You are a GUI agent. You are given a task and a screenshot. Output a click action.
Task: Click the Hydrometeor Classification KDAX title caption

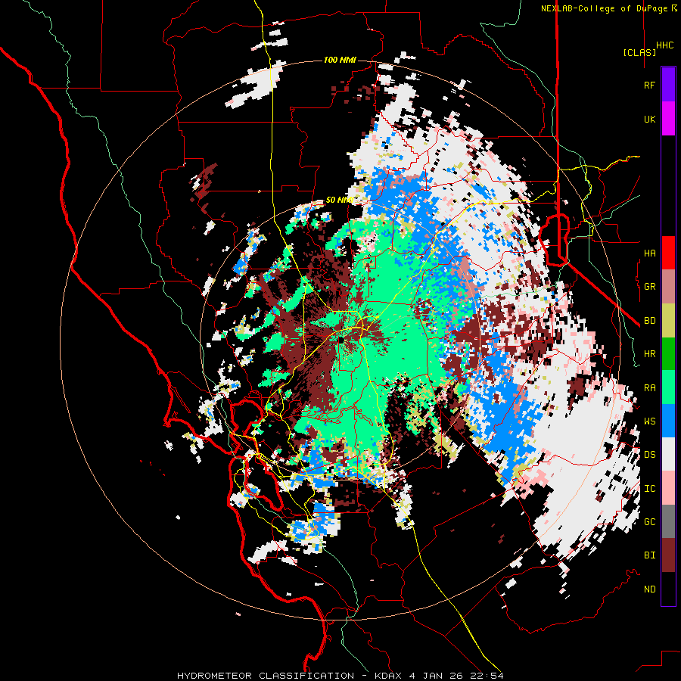[340, 676]
